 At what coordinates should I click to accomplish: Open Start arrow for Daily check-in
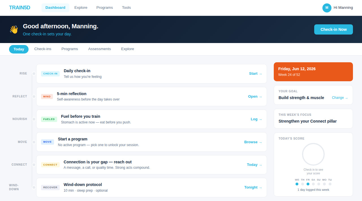point(256,74)
